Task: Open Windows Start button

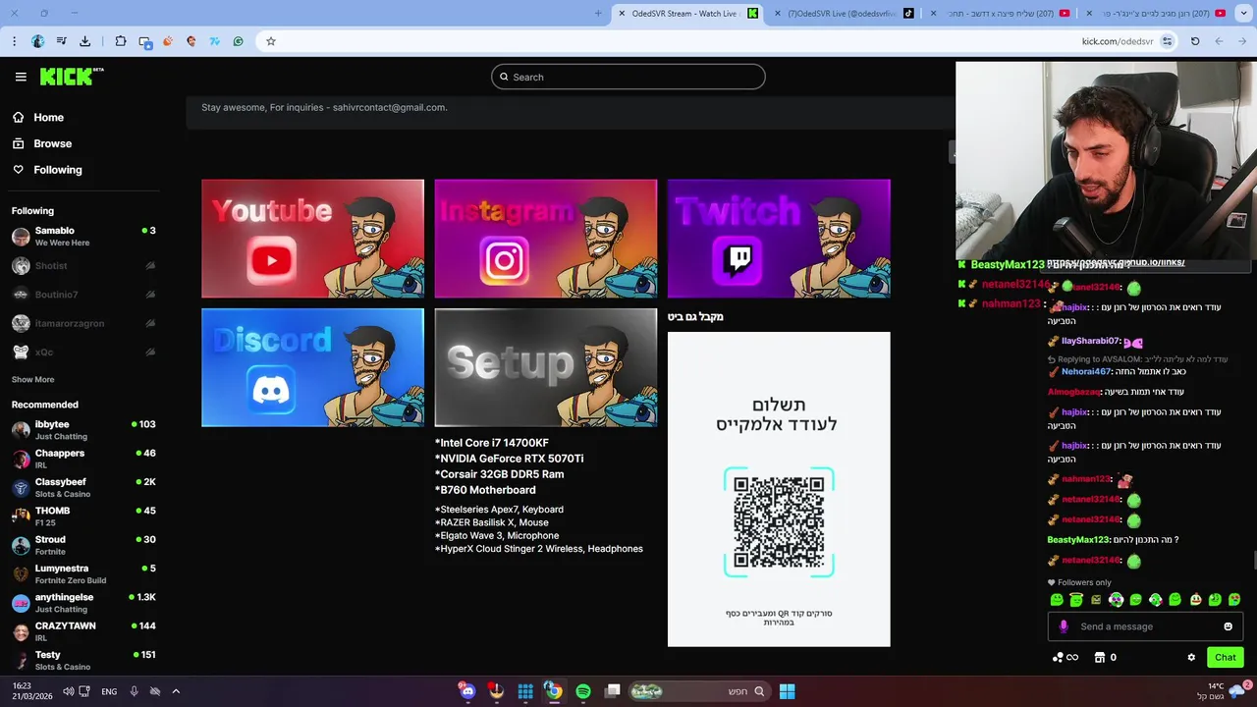Action: tap(787, 691)
